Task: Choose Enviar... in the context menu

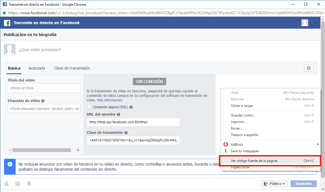Action: point(271,128)
